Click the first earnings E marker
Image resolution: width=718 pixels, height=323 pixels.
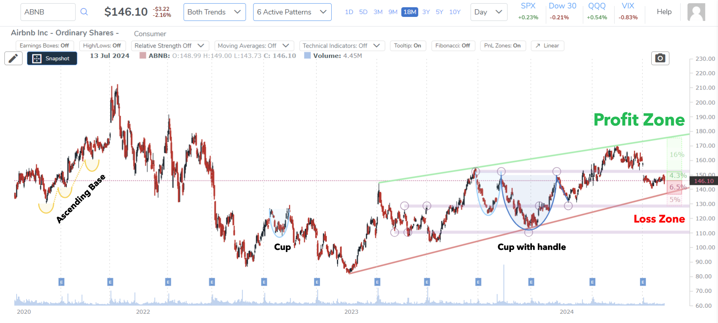(x=62, y=282)
